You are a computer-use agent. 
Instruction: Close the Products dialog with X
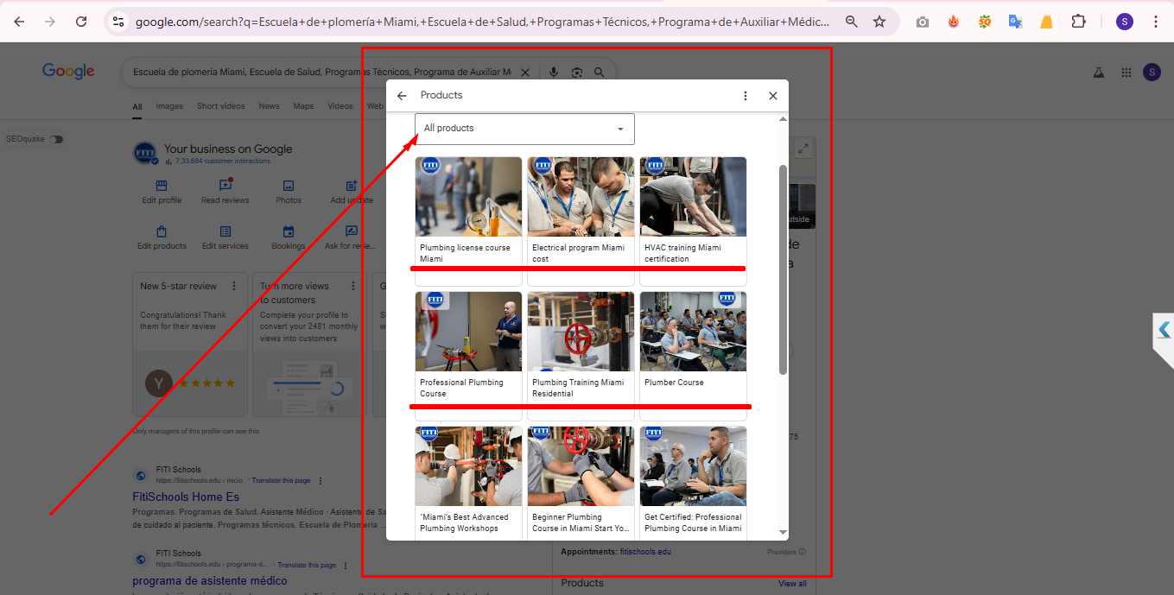pos(773,96)
